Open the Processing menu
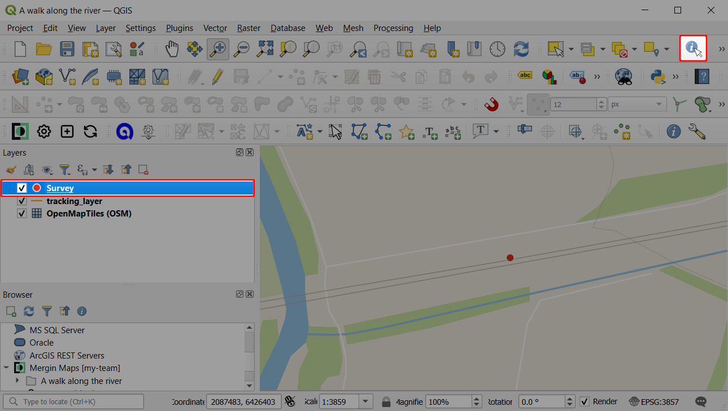This screenshot has height=411, width=728. (393, 28)
